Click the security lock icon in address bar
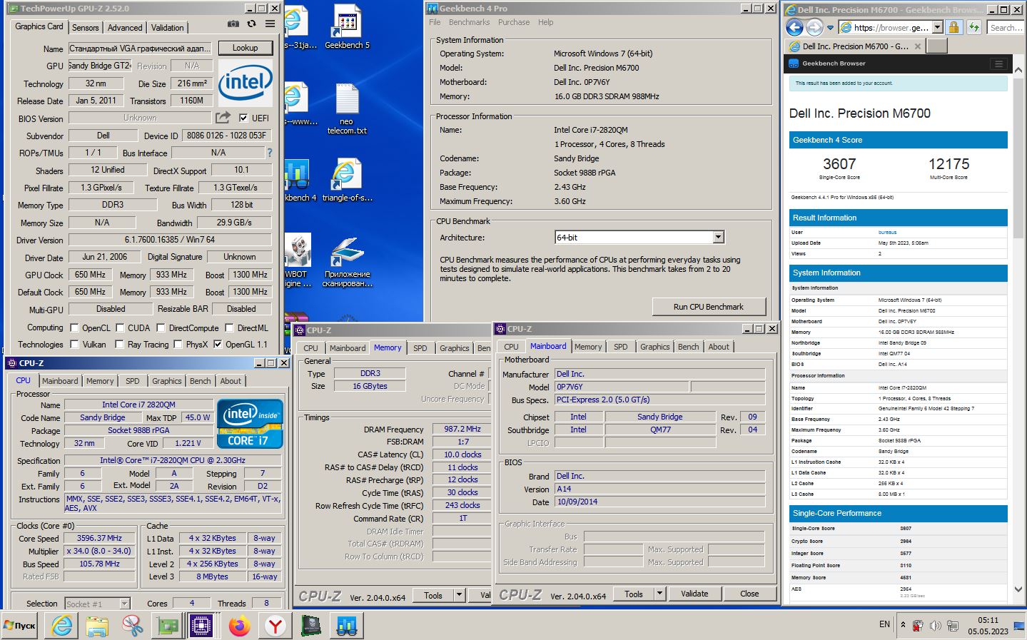 coord(953,27)
